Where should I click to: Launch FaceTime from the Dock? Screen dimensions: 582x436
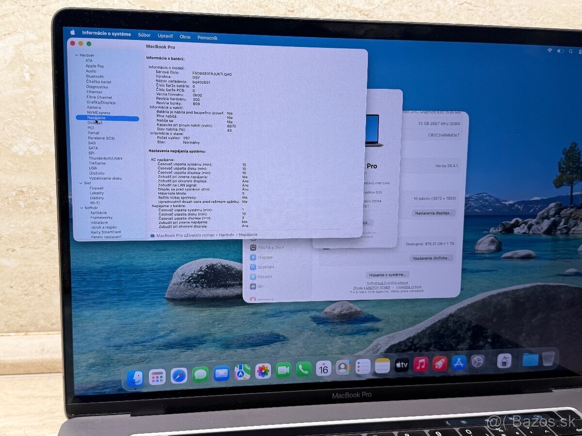(x=284, y=370)
